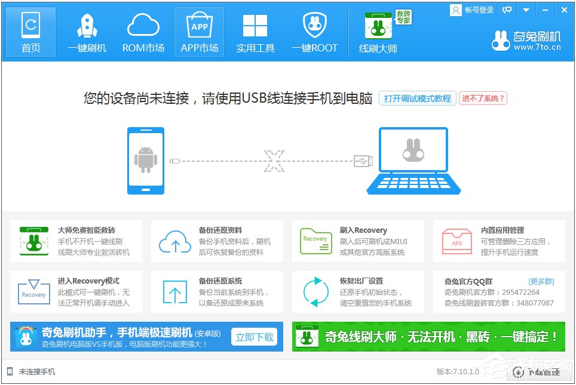The image size is (576, 385).
Task: Open 大师免费智能救砖 title text
Action: click(86, 230)
